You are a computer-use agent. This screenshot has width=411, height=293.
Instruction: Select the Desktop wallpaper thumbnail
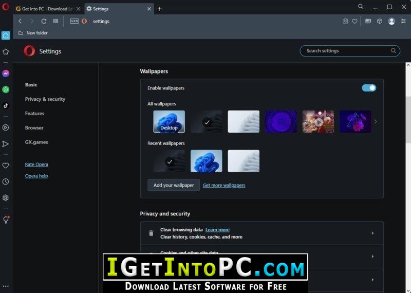(x=169, y=122)
